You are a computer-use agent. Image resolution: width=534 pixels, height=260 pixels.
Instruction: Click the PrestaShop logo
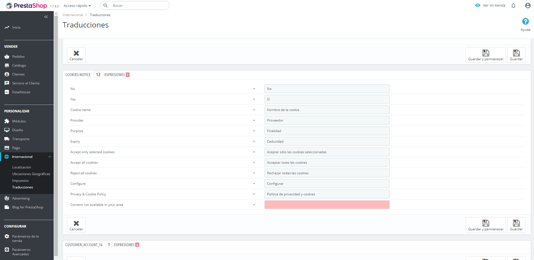pyautogui.click(x=26, y=6)
